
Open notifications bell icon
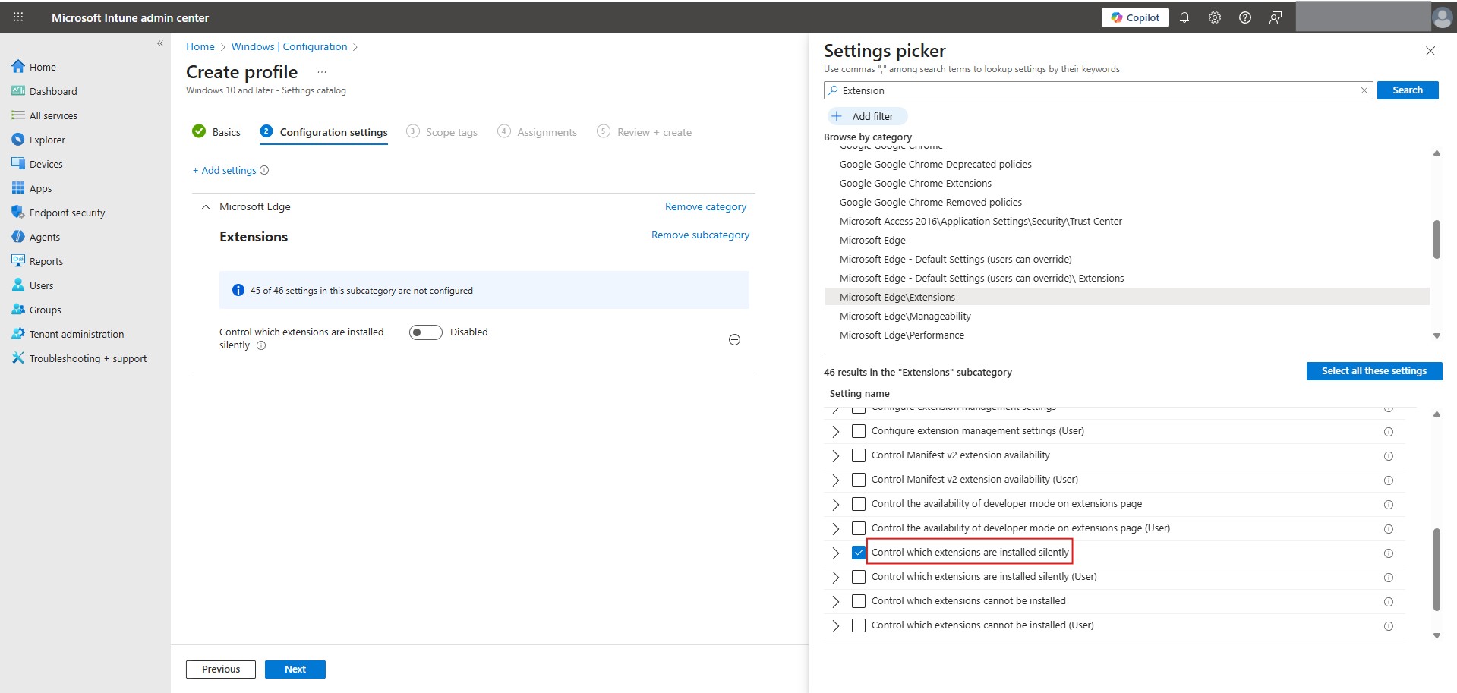[x=1184, y=17]
